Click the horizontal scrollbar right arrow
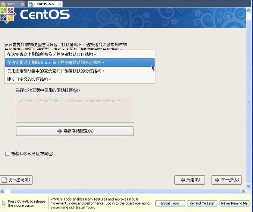253x212 pixels. tap(243, 191)
